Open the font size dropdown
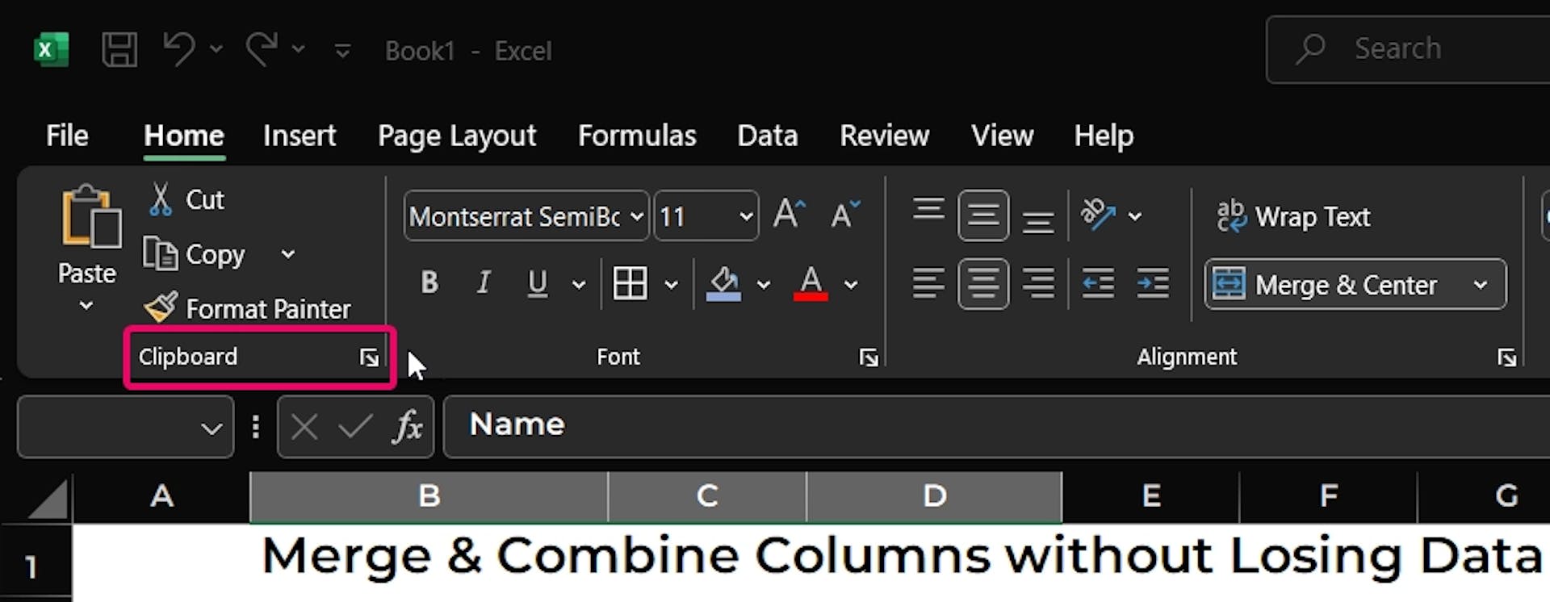The width and height of the screenshot is (1550, 602). tap(745, 216)
